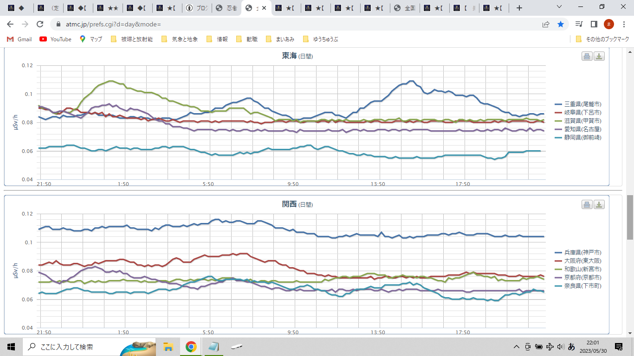Toggle the 岐阜県(下呂市) series

(578, 113)
